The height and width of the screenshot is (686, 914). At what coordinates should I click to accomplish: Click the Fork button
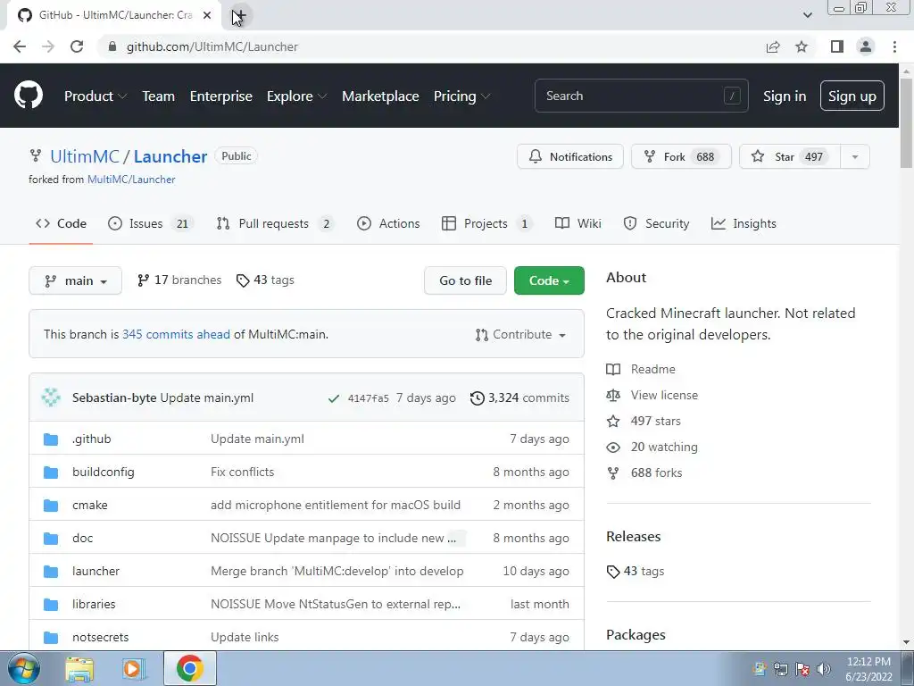[x=681, y=157]
